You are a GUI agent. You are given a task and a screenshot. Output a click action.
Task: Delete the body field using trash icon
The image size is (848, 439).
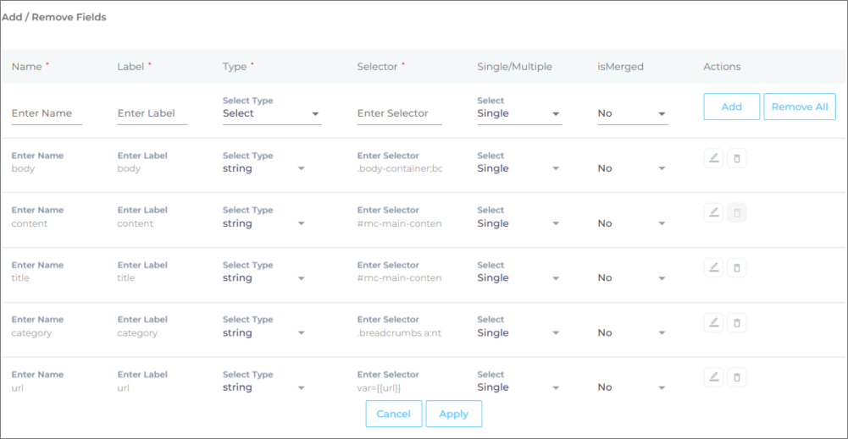[x=736, y=158]
